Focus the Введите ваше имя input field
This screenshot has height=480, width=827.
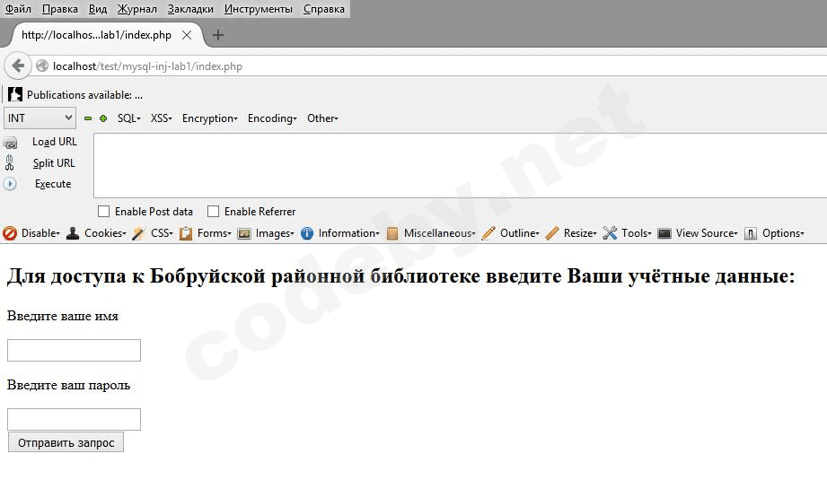coord(74,351)
